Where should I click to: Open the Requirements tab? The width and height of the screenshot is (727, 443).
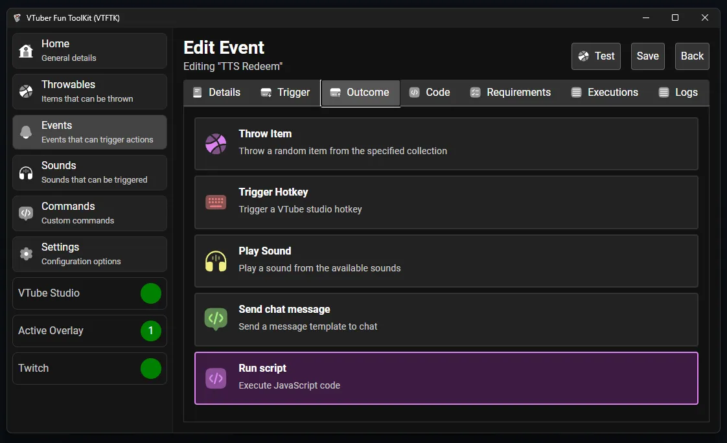click(x=510, y=93)
